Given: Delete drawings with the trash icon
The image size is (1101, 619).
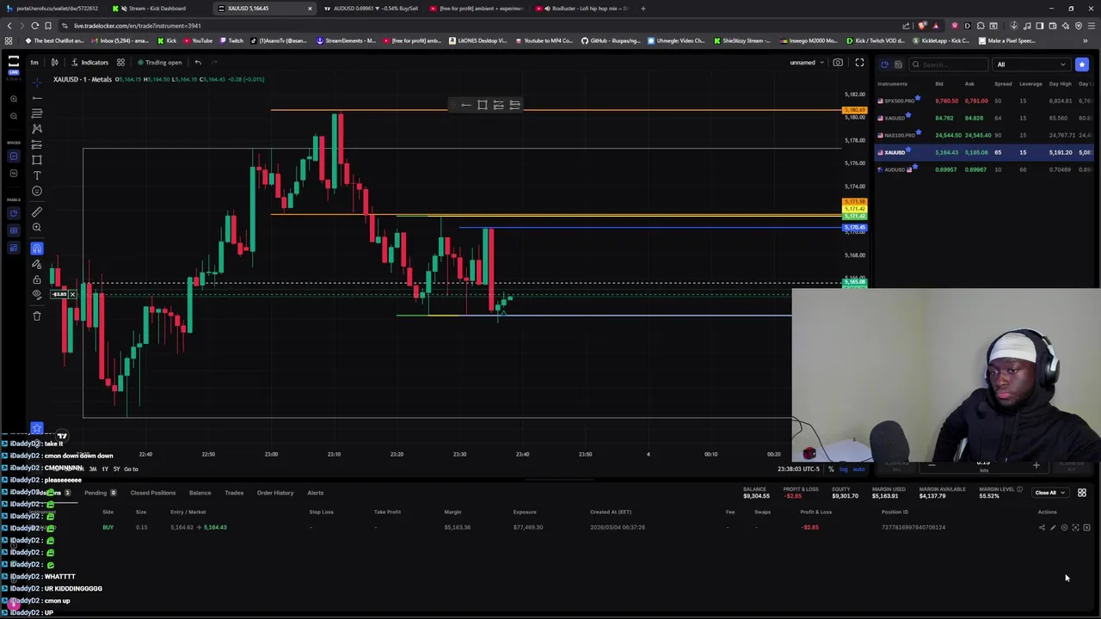Looking at the screenshot, I should click(37, 316).
